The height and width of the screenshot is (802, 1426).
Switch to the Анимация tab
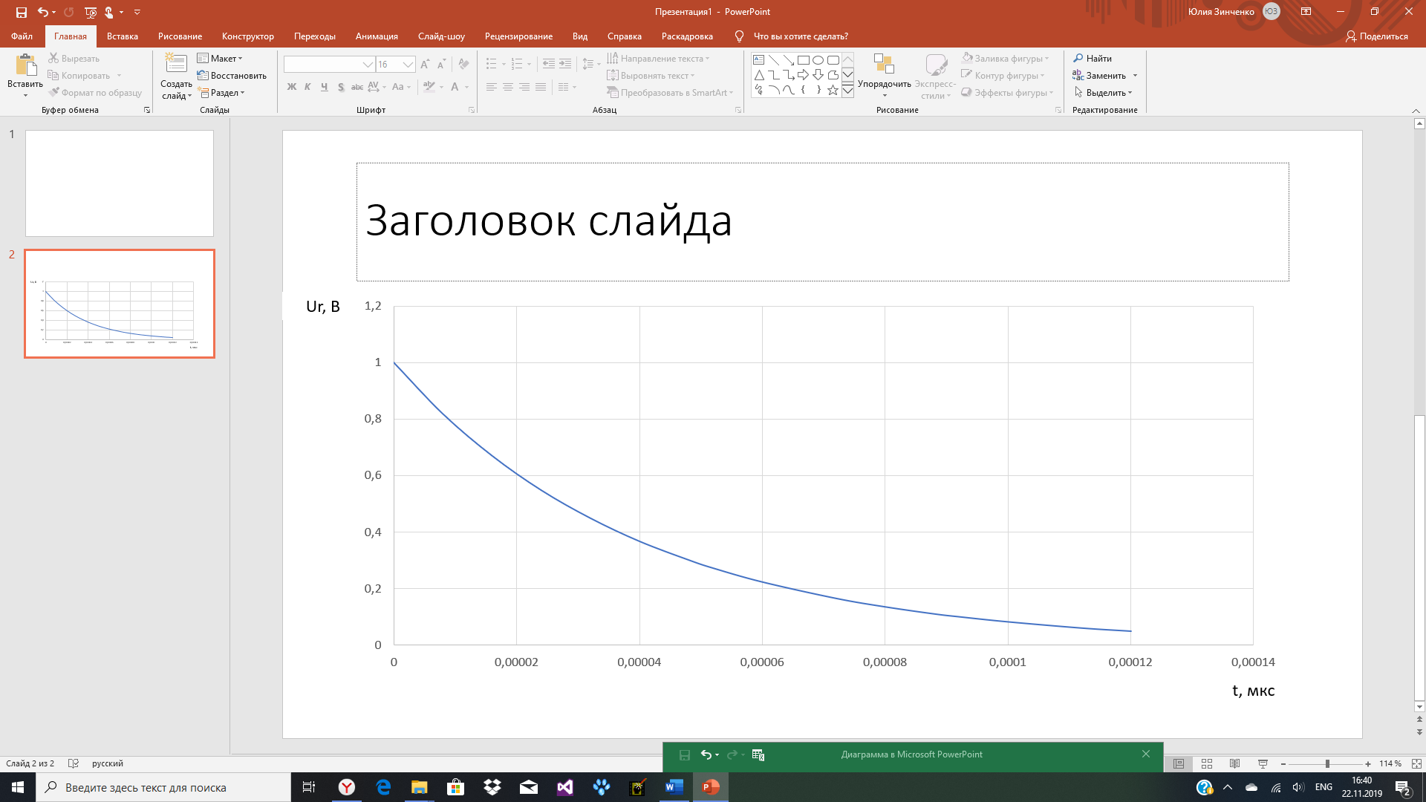click(x=377, y=36)
